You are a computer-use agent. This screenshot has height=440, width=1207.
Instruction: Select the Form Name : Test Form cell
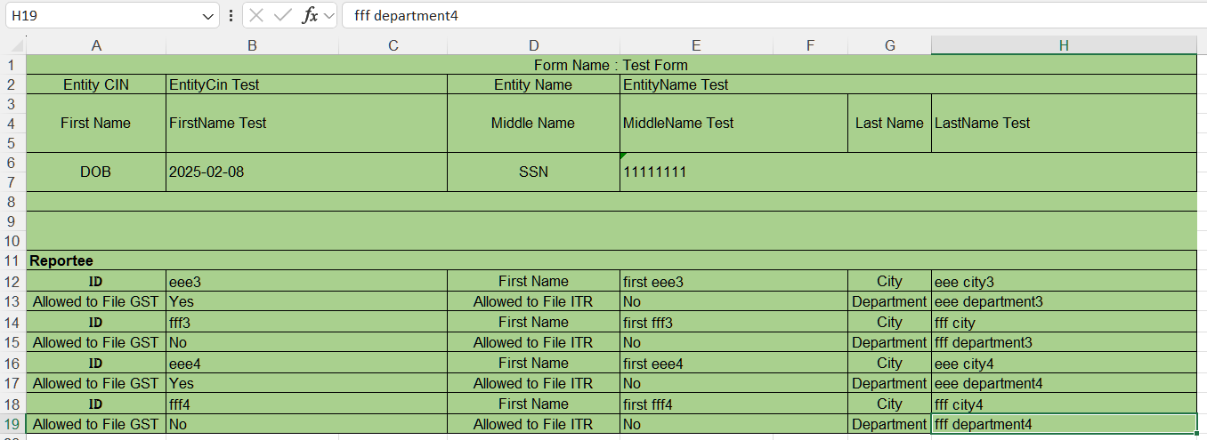coord(611,65)
